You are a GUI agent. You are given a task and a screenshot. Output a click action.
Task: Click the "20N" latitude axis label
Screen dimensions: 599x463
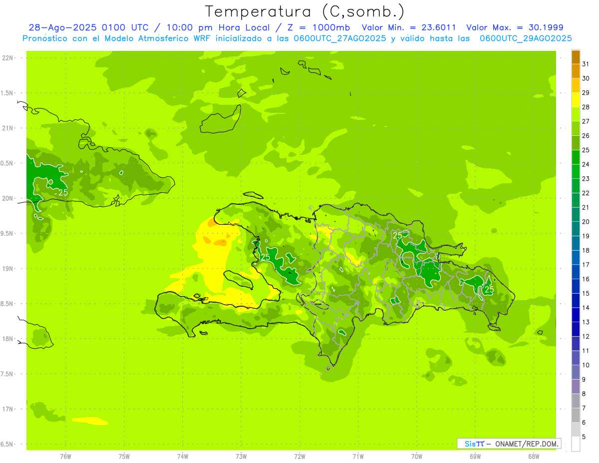pos(8,198)
